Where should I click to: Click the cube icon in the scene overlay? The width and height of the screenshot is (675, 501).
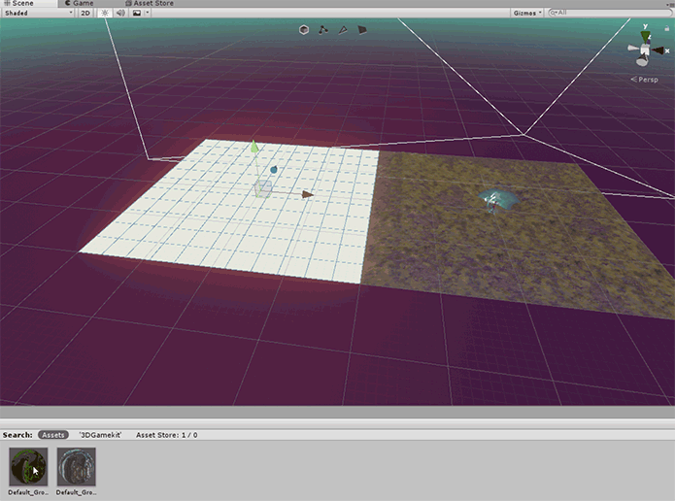click(304, 30)
